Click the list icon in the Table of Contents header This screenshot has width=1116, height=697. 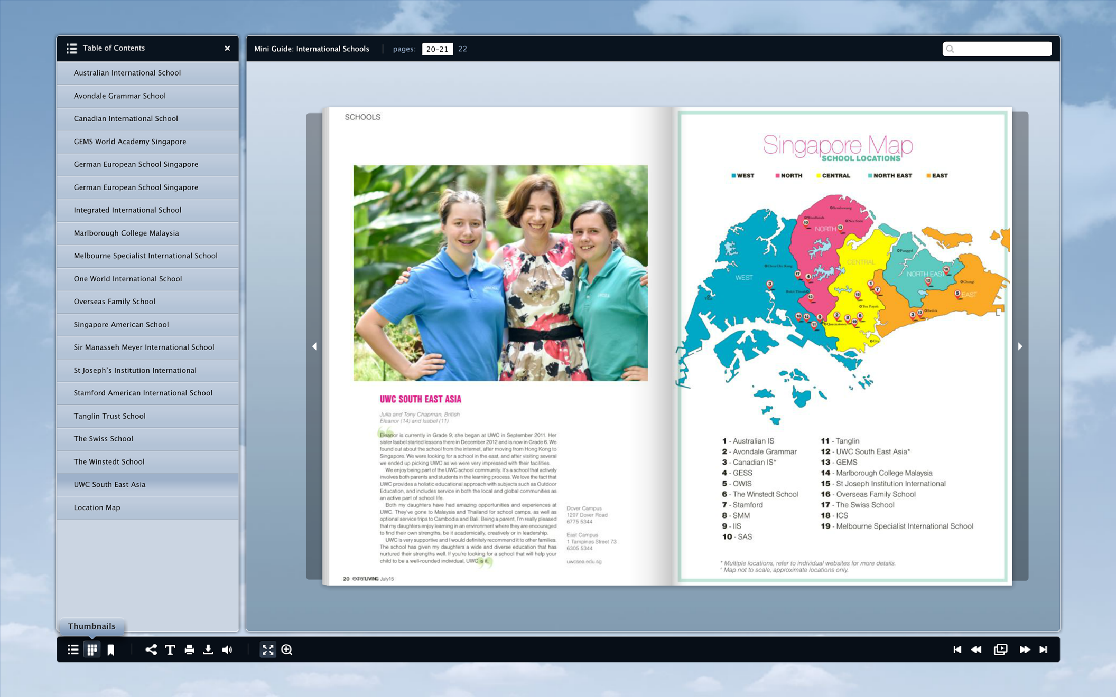tap(72, 48)
